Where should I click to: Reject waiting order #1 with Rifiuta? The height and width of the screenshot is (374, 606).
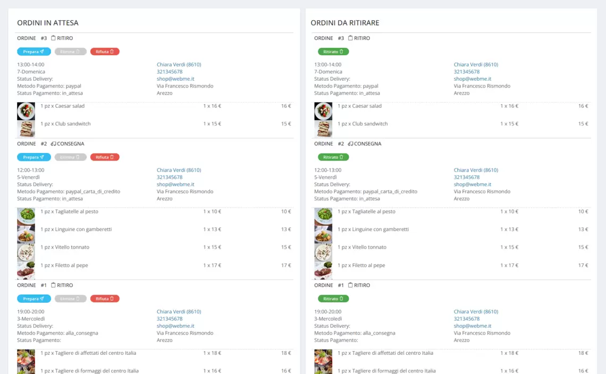pos(105,299)
